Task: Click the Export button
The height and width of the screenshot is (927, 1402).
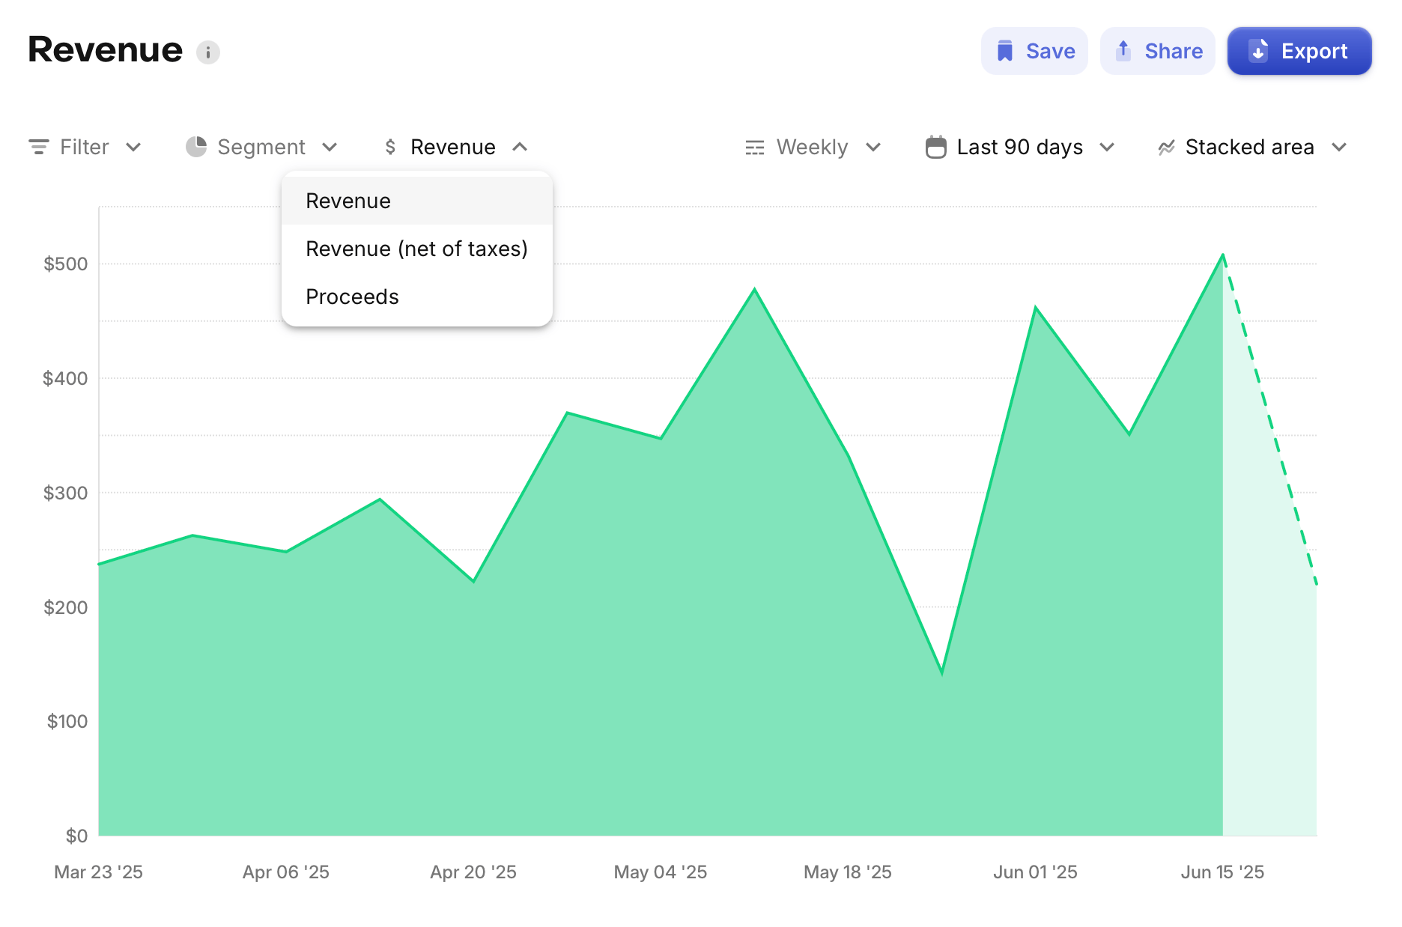Action: click(x=1299, y=51)
